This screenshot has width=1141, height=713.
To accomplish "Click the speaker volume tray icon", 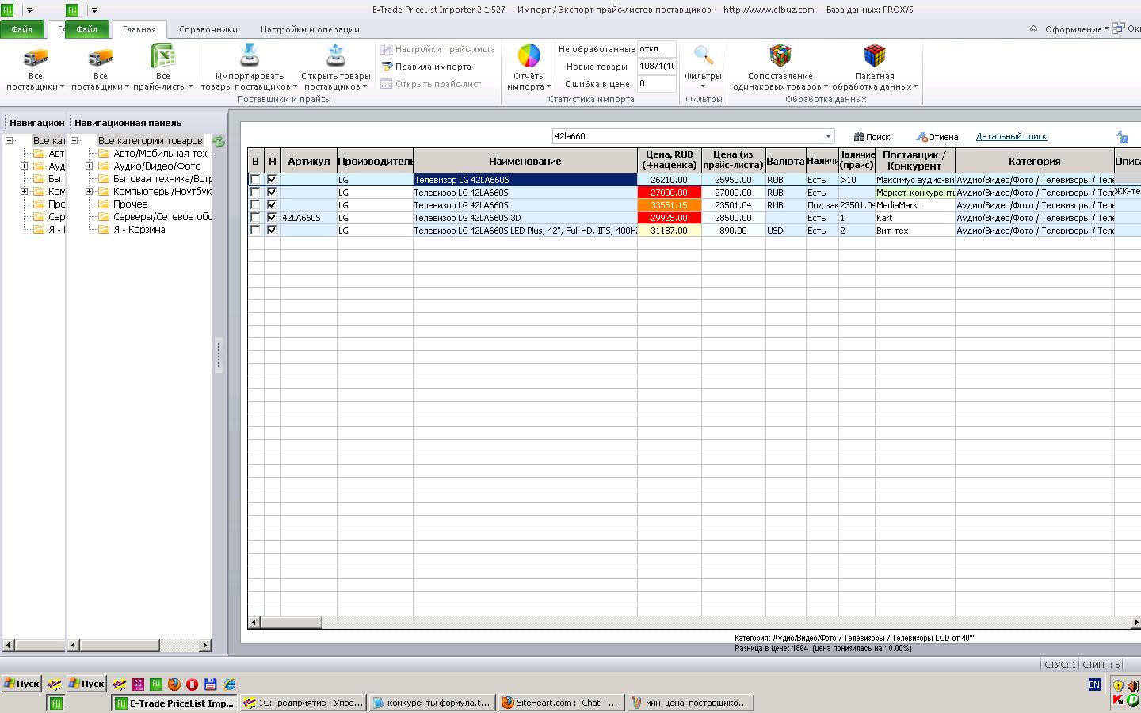I will [x=1133, y=685].
